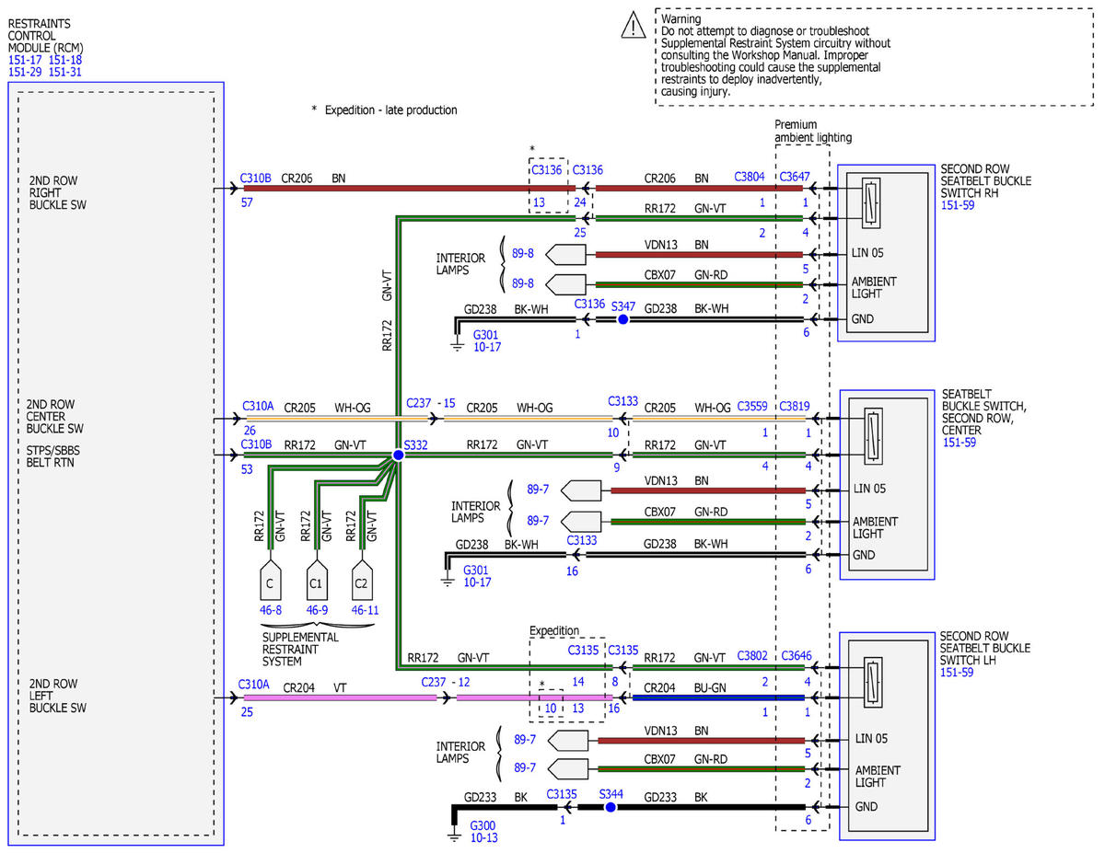
Task: Click the S347 splice dot
Action: pos(622,319)
